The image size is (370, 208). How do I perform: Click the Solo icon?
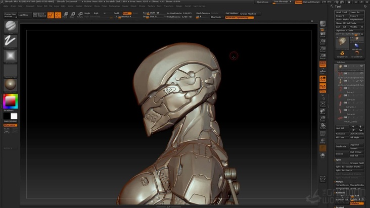pos(322,155)
